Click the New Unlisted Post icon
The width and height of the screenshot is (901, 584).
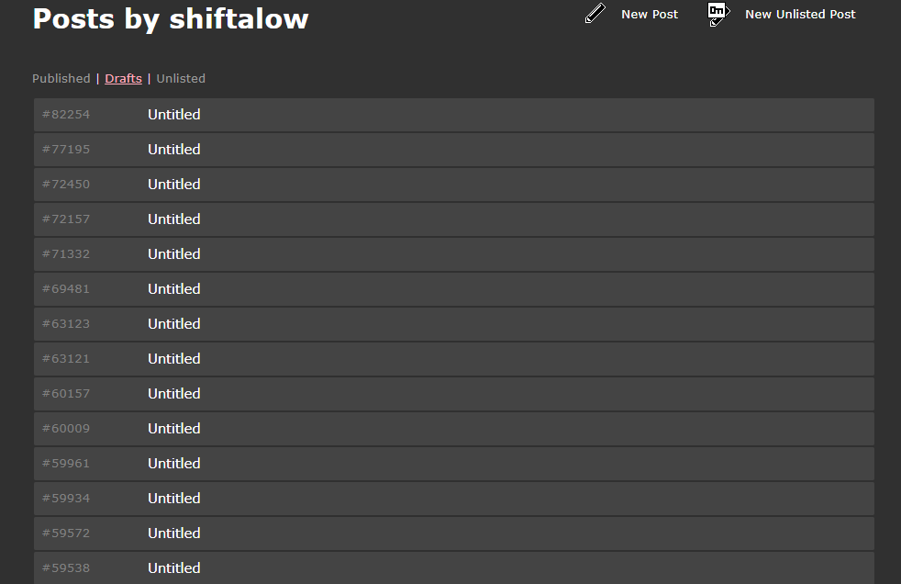pyautogui.click(x=718, y=14)
